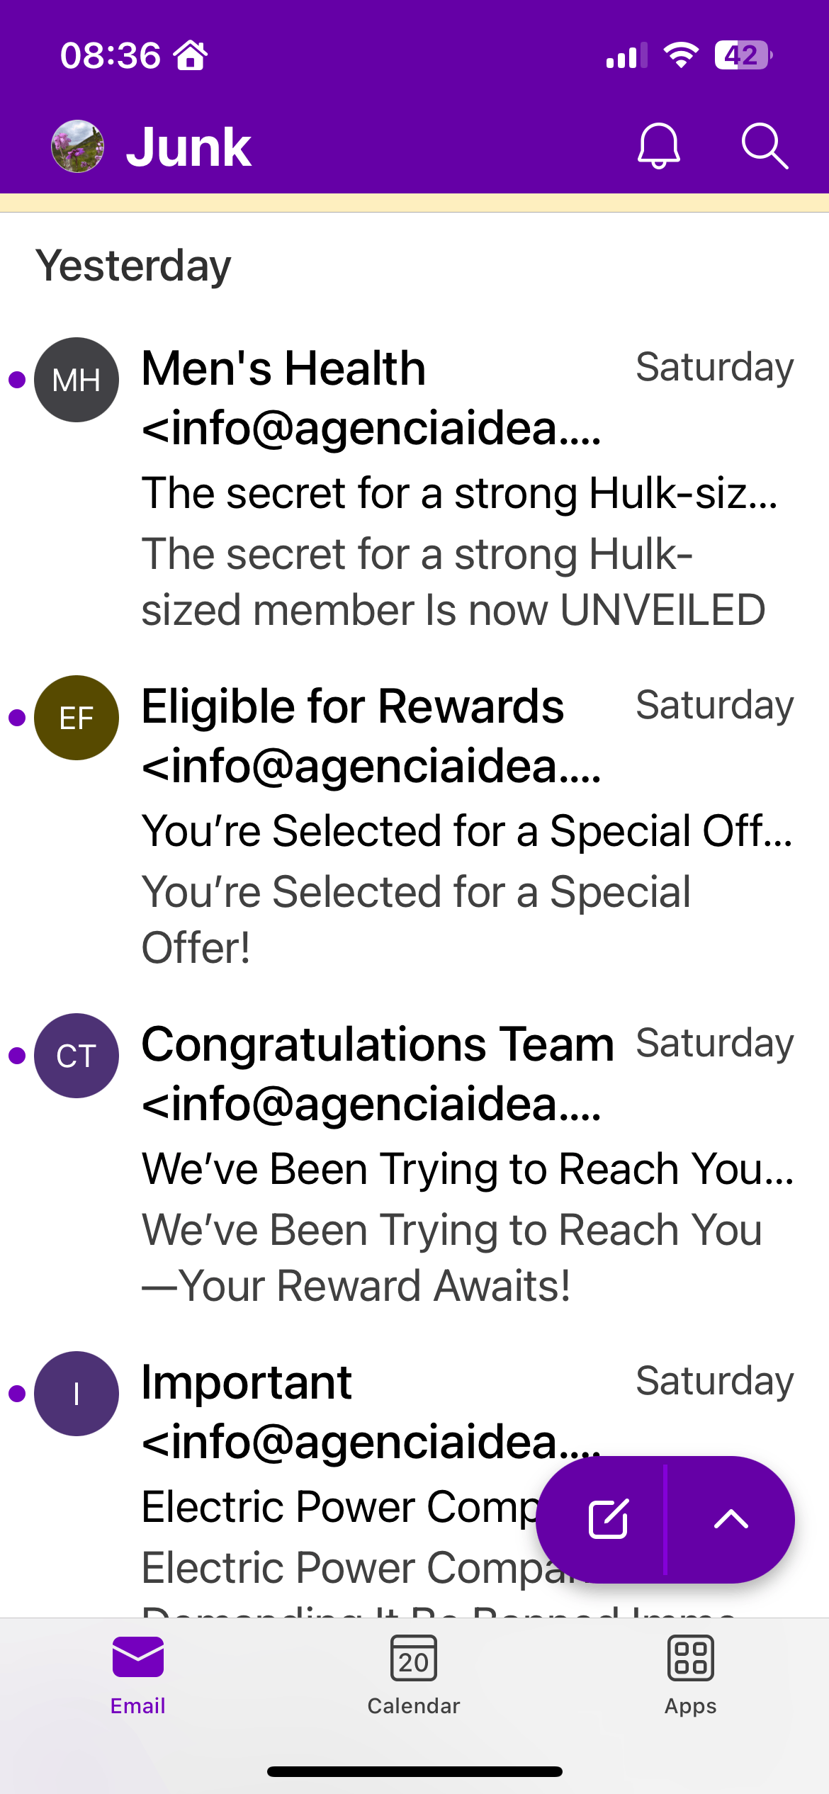Open the account profile picture

78,146
